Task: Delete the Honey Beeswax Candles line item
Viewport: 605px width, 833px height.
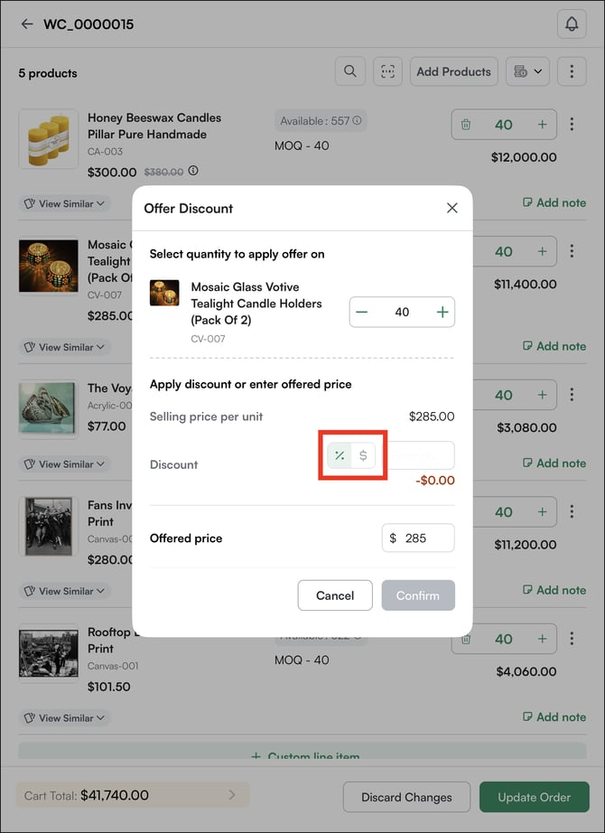Action: [466, 124]
